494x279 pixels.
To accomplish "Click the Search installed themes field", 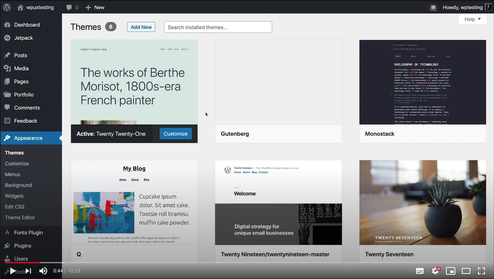I will pyautogui.click(x=218, y=27).
